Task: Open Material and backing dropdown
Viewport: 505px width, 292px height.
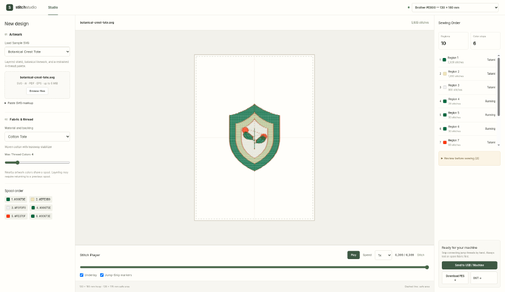Action: (x=37, y=137)
